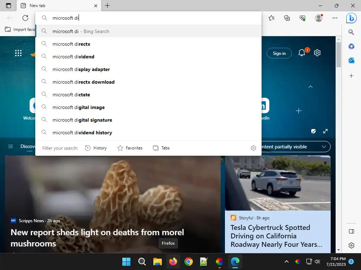
Task: Open page settings gear near Sign in
Action: click(x=317, y=53)
